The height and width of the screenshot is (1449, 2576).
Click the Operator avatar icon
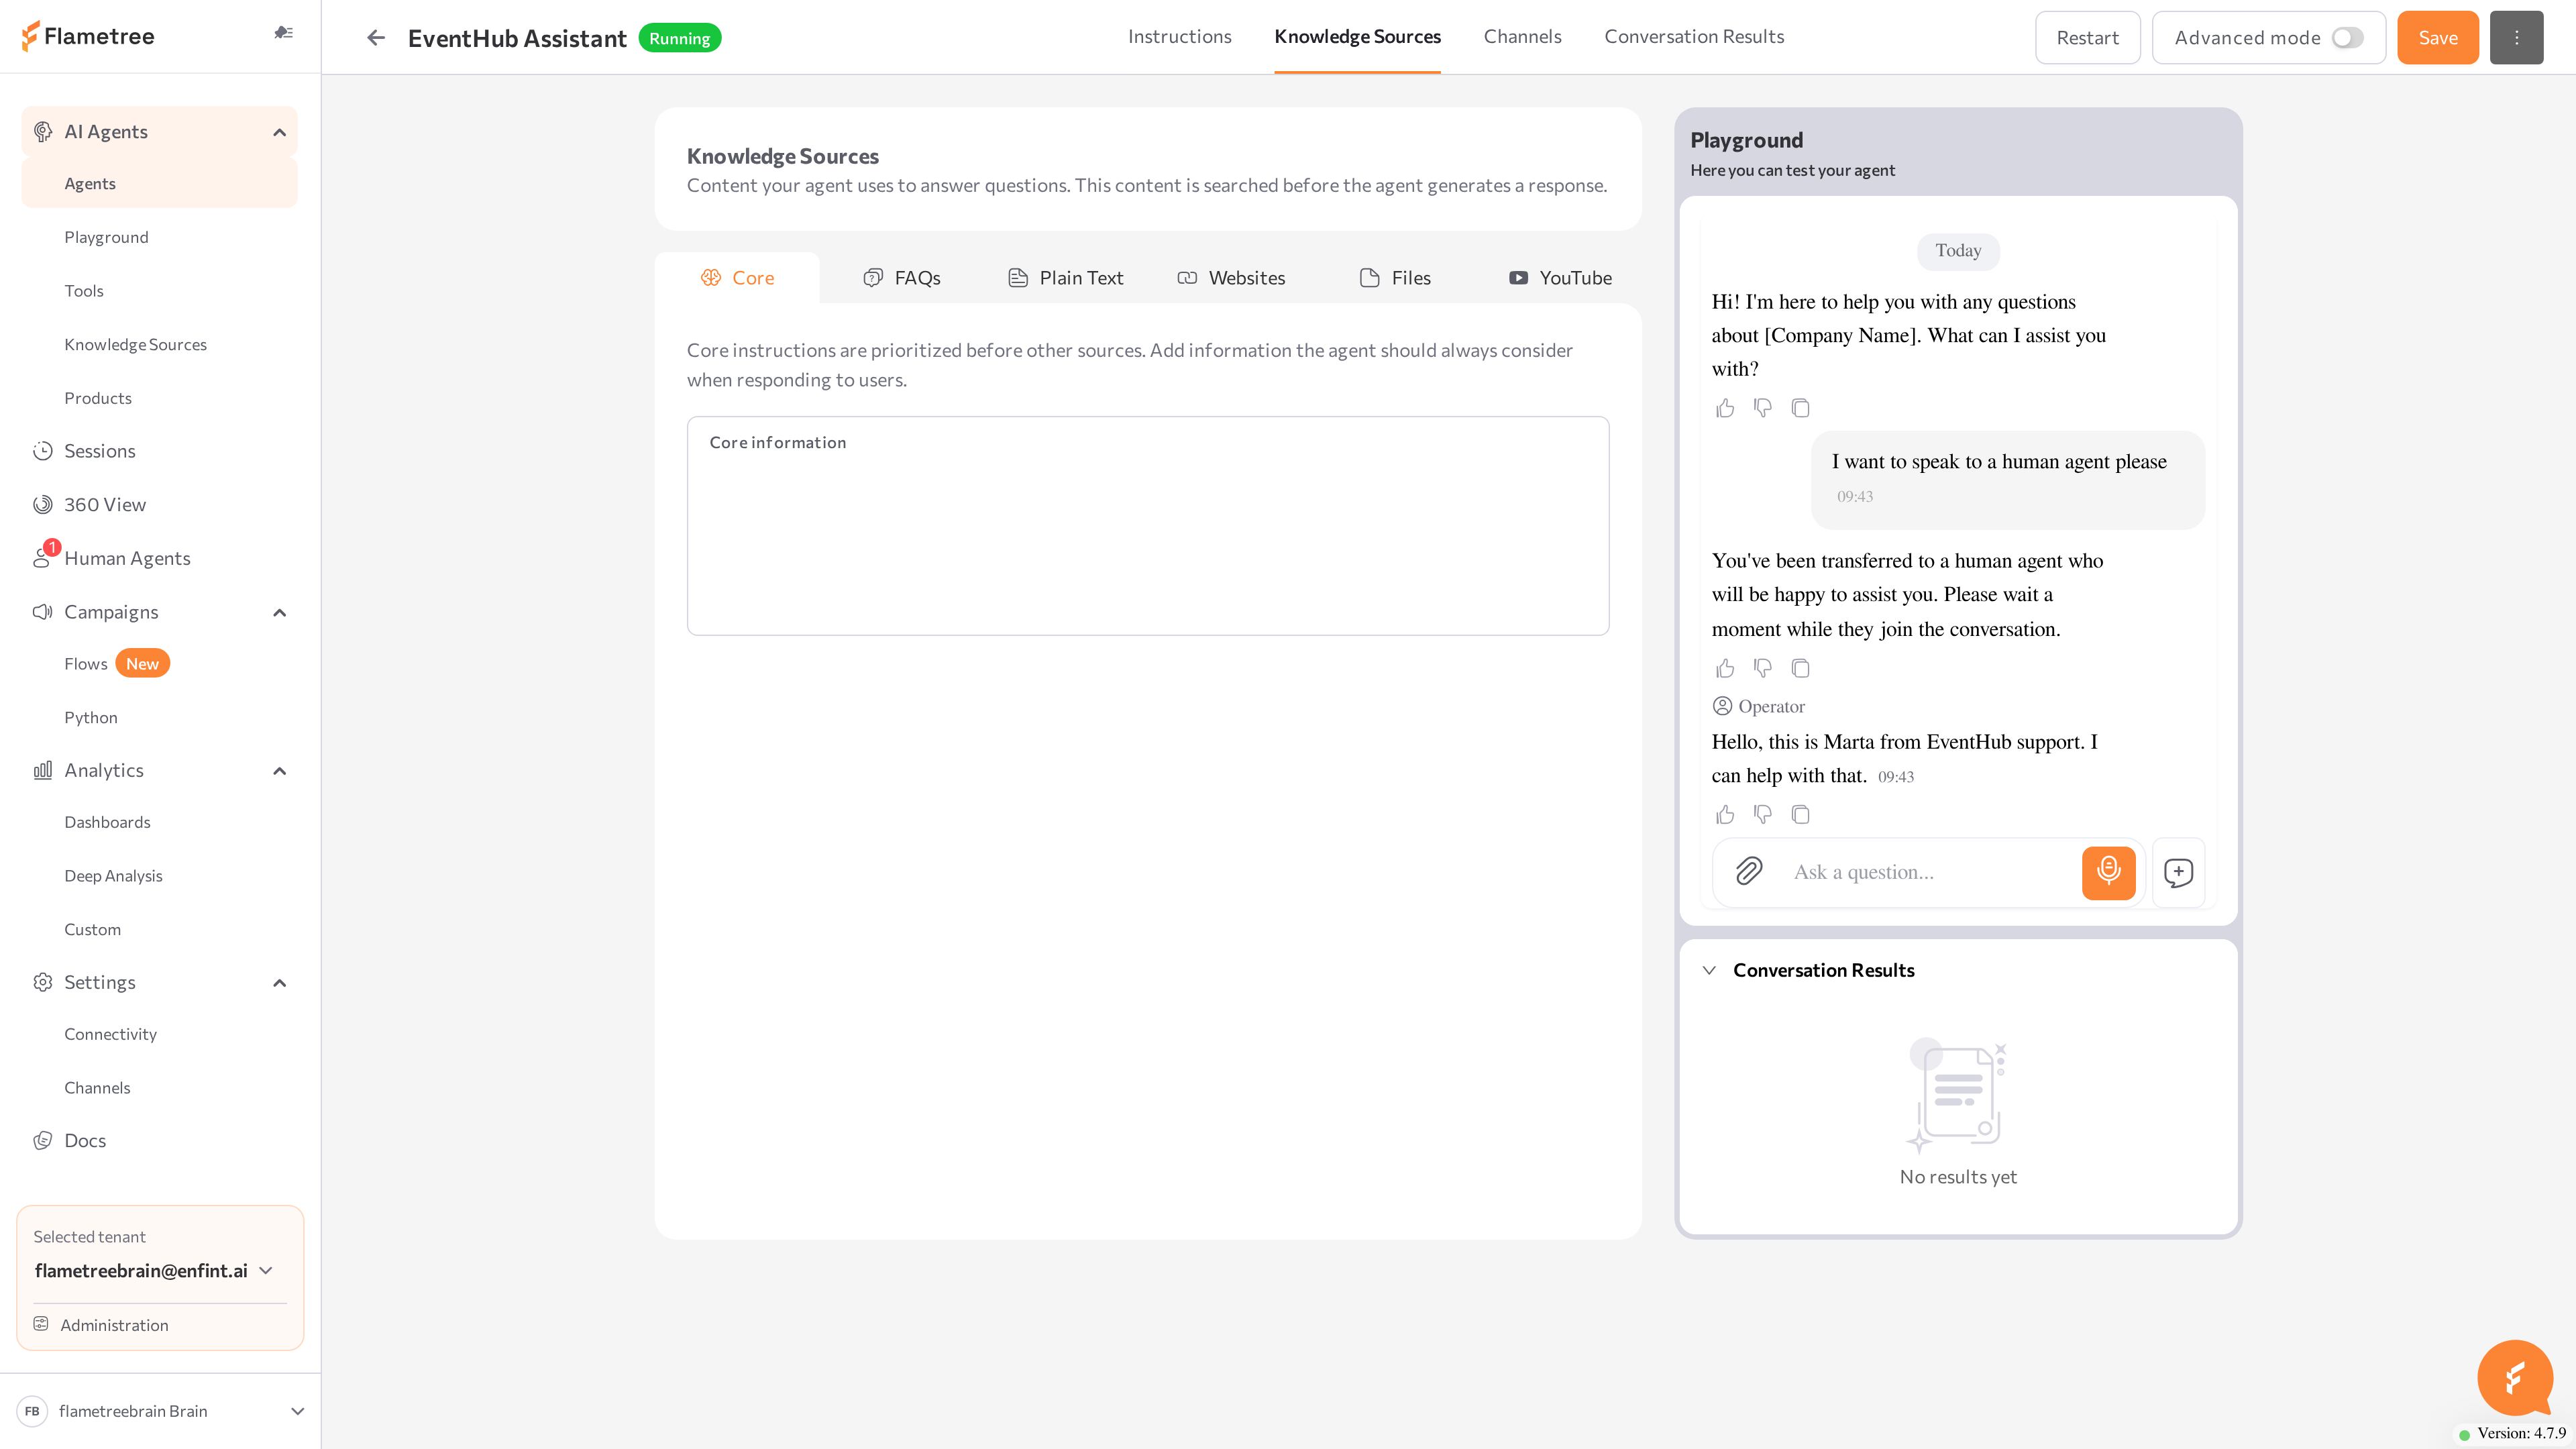point(1722,706)
